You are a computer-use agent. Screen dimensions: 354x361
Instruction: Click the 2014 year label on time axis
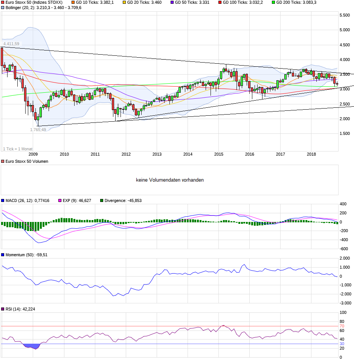pyautogui.click(x=188, y=154)
